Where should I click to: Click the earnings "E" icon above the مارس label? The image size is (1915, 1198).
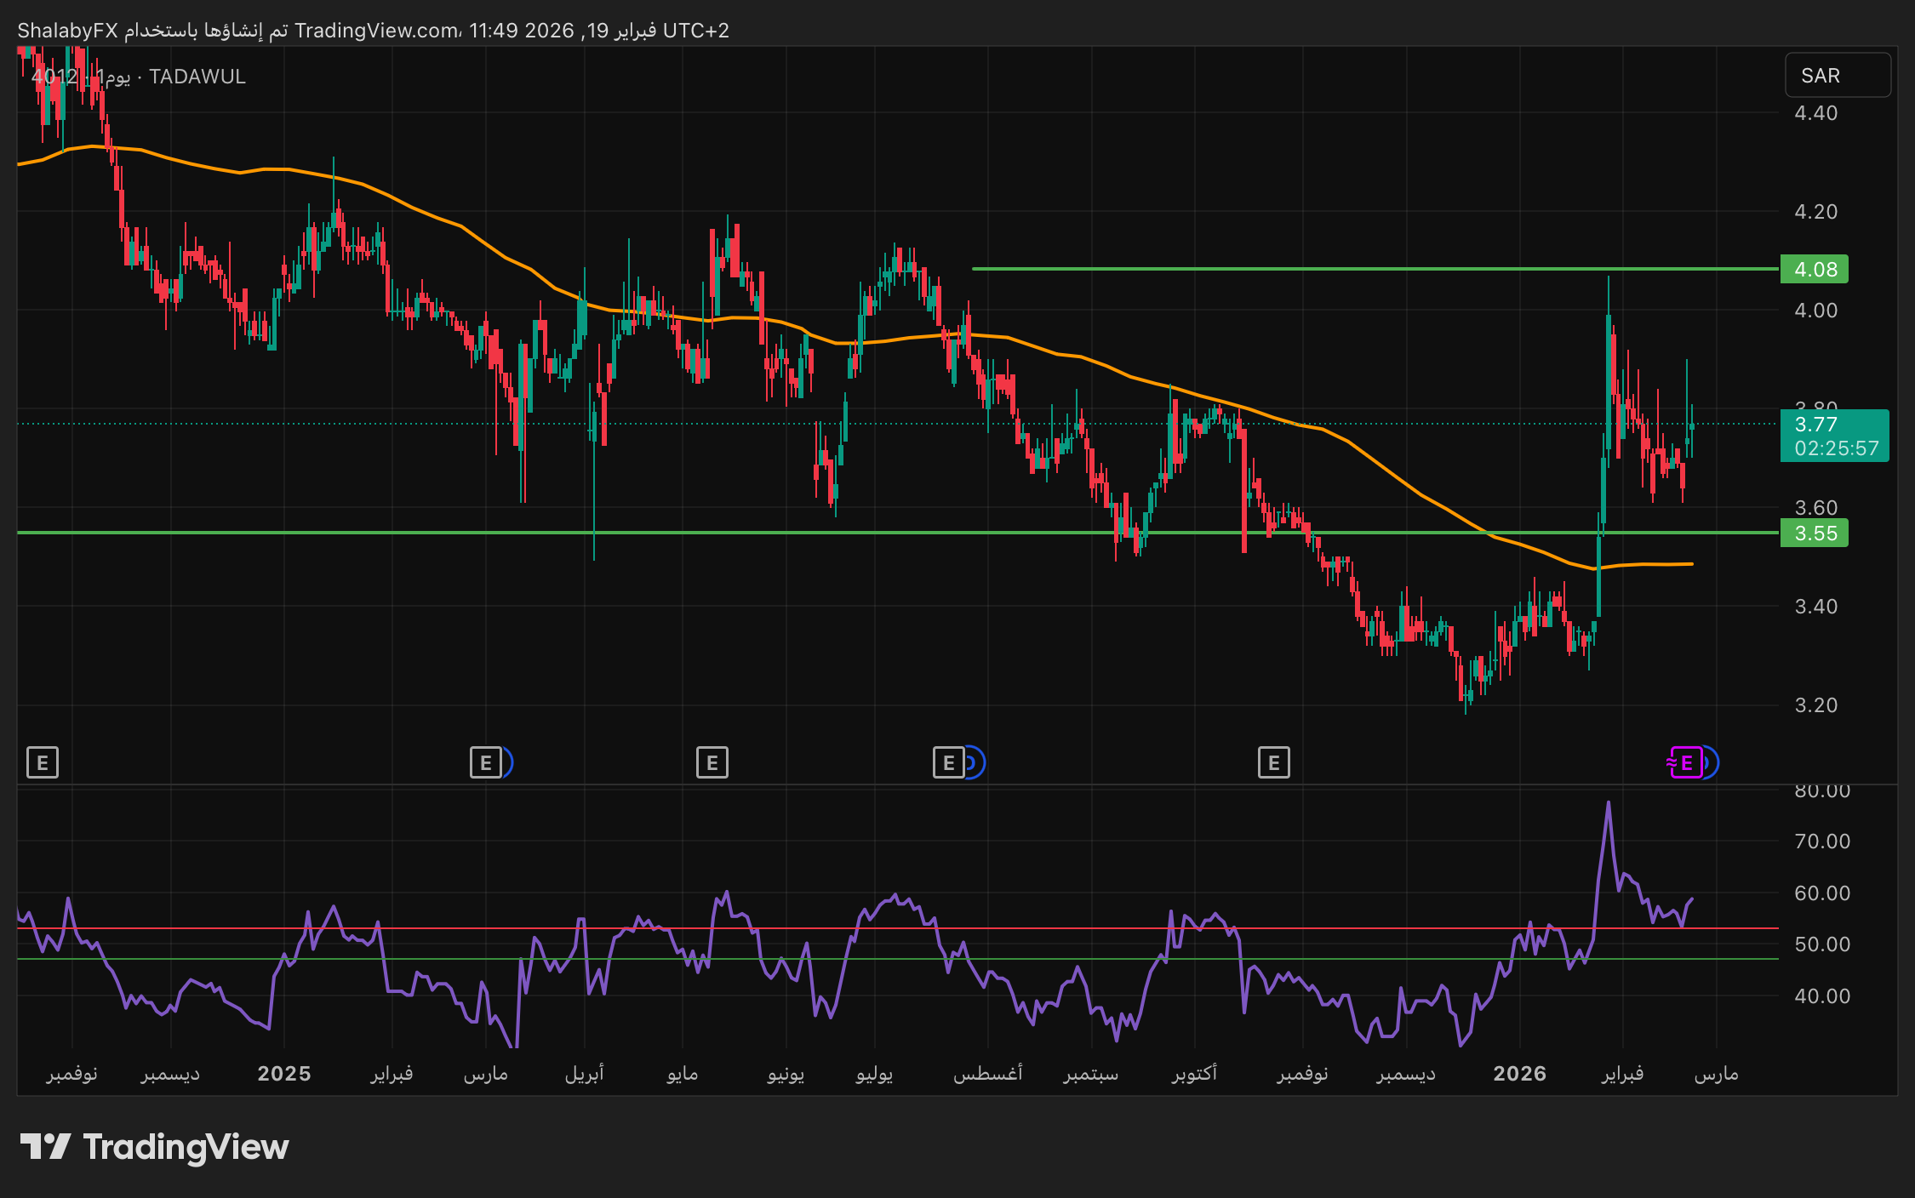point(485,763)
